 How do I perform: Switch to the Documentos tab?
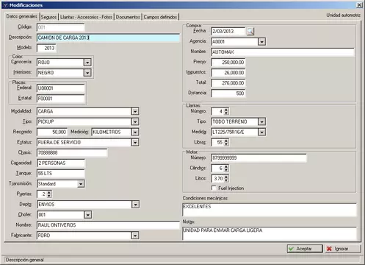point(128,17)
